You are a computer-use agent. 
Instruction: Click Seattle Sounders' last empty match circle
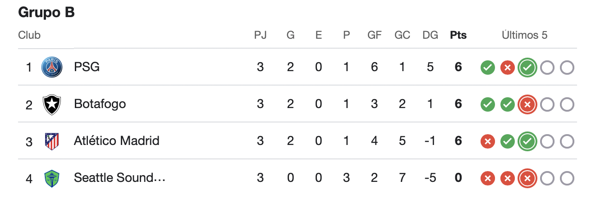pos(567,179)
